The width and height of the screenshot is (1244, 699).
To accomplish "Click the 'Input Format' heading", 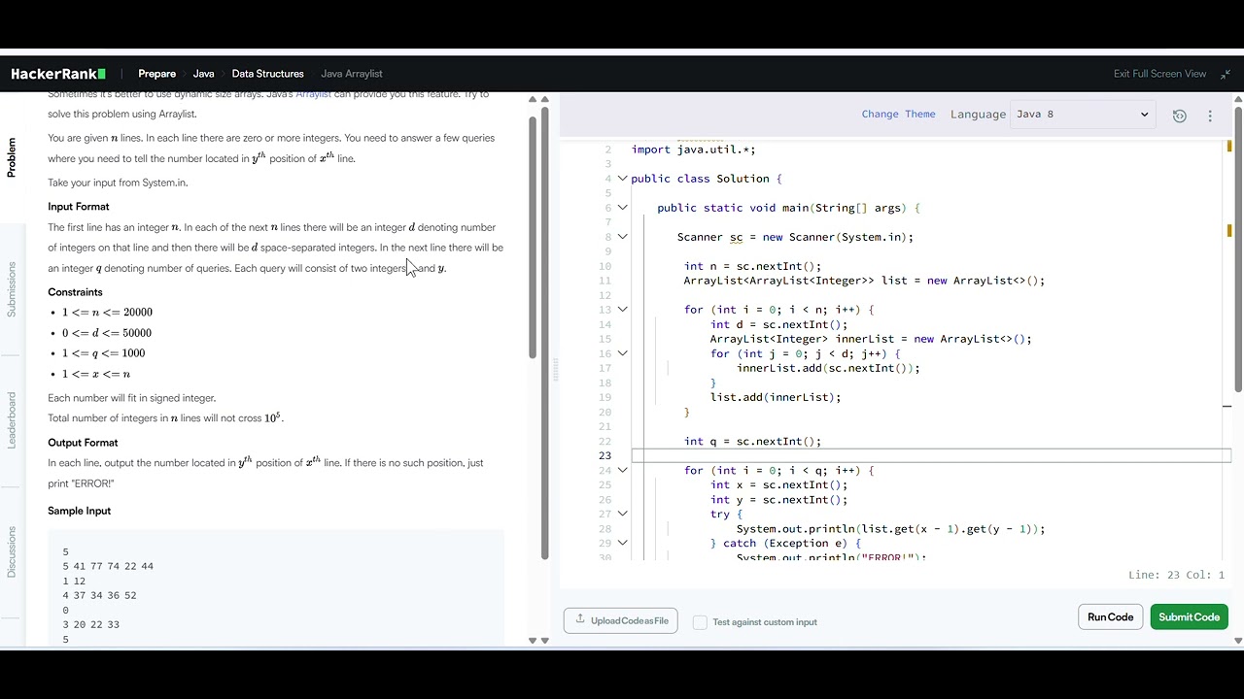I will tap(79, 207).
